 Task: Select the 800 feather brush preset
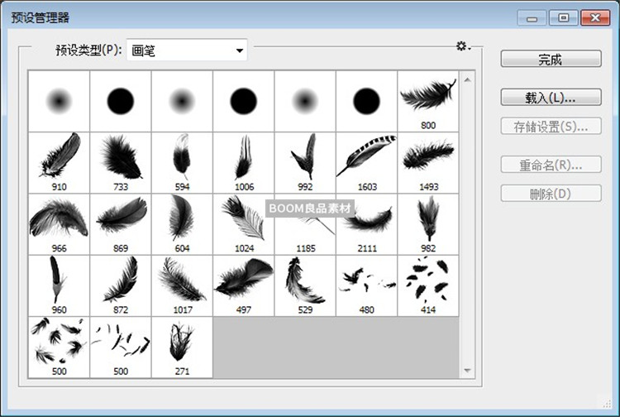pyautogui.click(x=428, y=101)
